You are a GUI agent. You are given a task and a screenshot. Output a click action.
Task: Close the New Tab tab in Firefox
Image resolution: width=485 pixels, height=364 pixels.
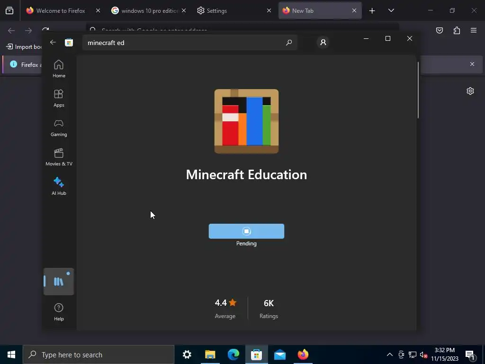354,10
